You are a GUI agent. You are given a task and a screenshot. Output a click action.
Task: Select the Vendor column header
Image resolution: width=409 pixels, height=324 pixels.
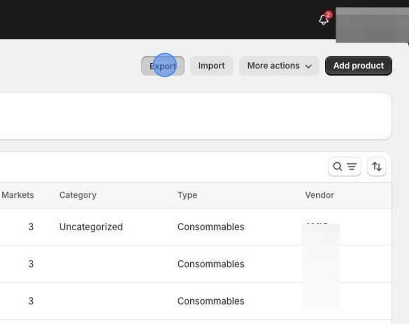(x=320, y=195)
